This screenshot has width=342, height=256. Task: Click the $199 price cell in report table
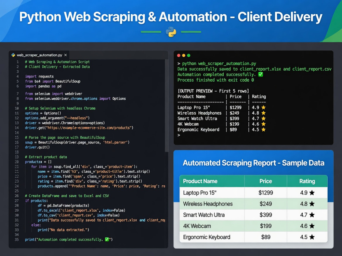tap(266, 226)
